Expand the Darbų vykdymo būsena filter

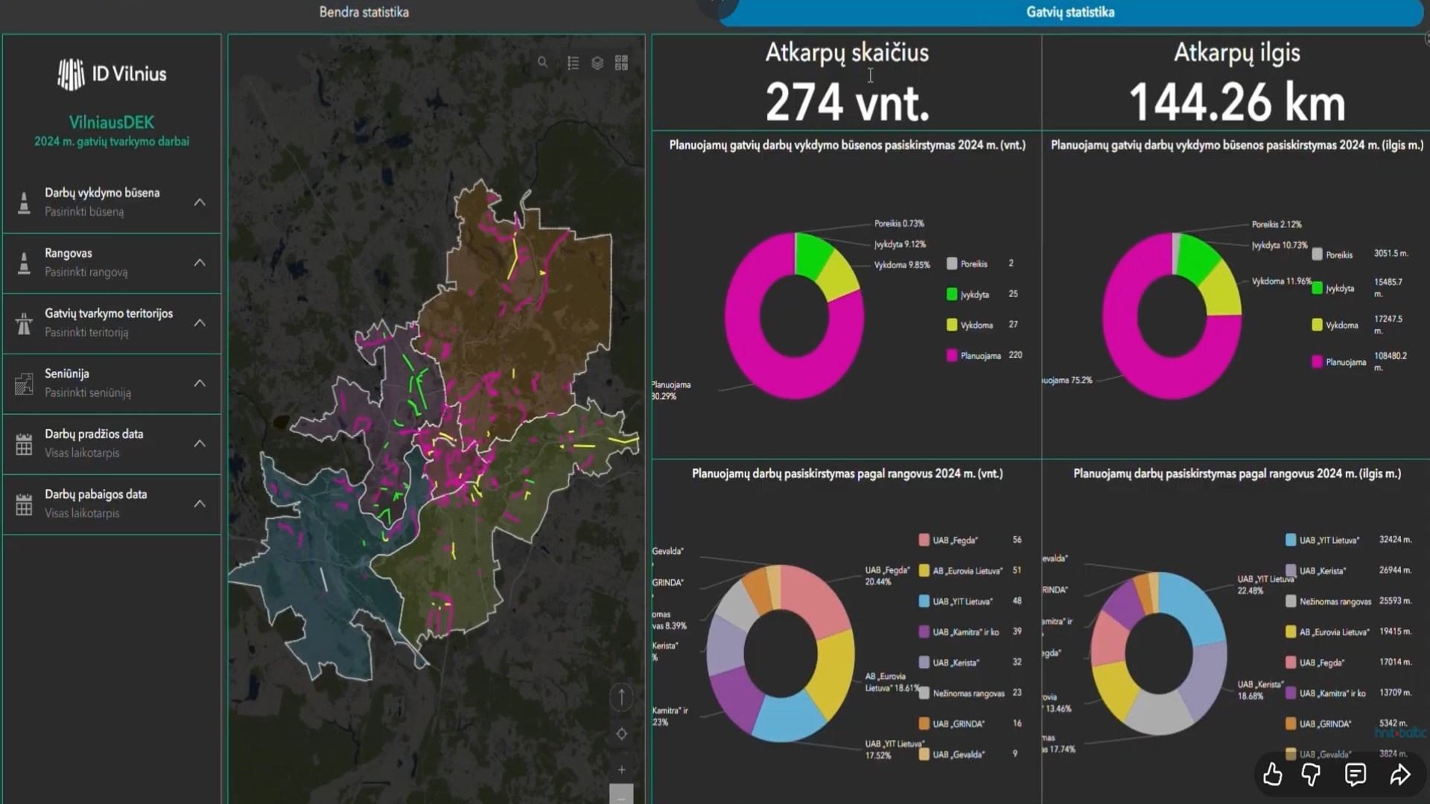199,202
